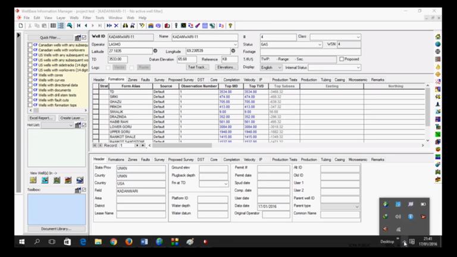The width and height of the screenshot is (457, 257).
Task: Check 'Wells with formation tops' filter
Action: pos(30,105)
